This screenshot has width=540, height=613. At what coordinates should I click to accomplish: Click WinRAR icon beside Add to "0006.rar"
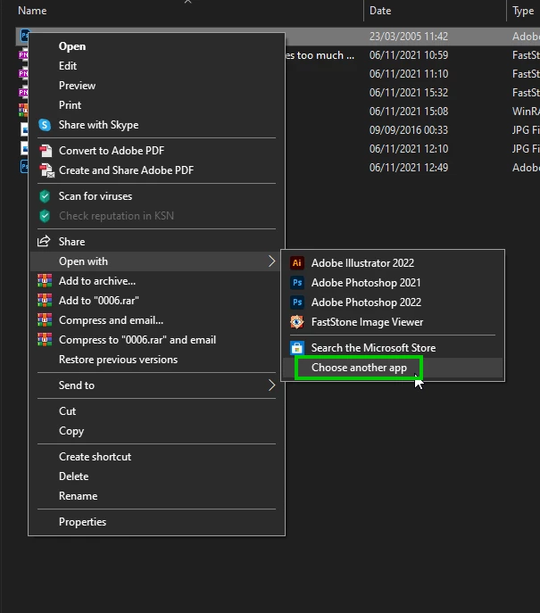[45, 300]
